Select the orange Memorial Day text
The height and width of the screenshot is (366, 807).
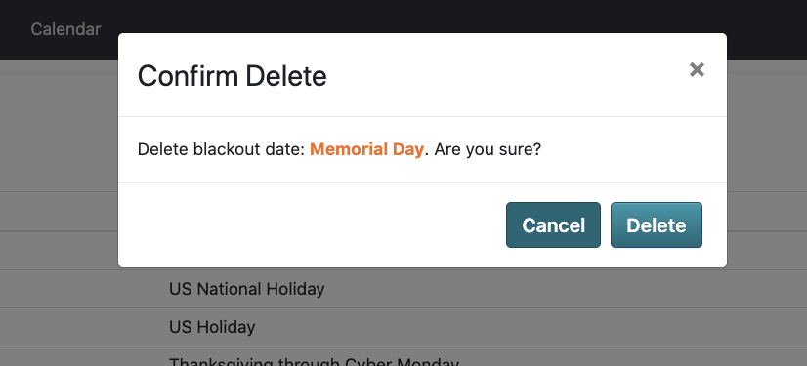[x=367, y=149]
